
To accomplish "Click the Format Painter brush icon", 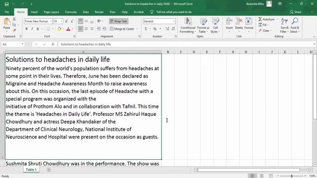I will pos(14,30).
